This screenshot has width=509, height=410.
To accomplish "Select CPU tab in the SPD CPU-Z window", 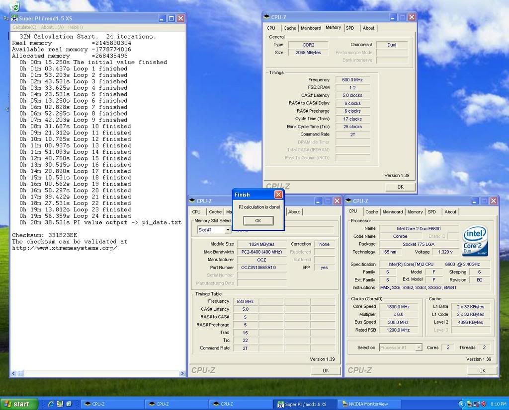I will pos(196,212).
